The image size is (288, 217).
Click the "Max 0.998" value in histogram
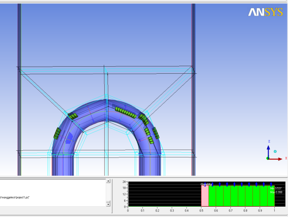click(276, 192)
